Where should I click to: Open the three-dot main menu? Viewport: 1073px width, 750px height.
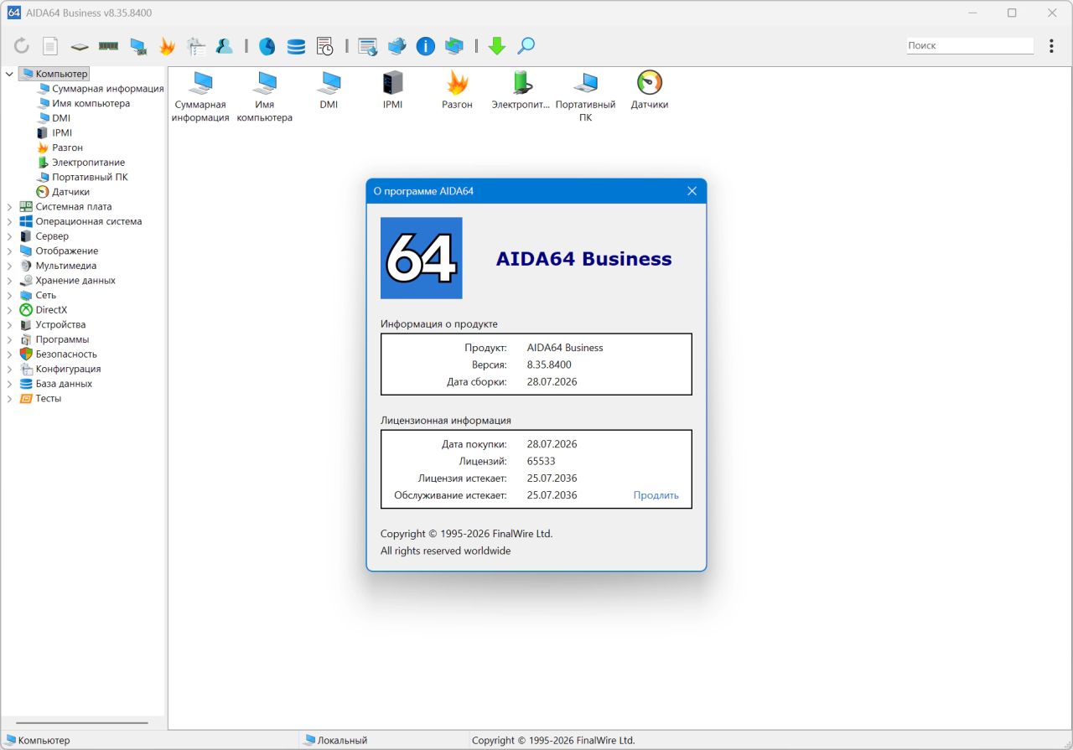[1051, 46]
